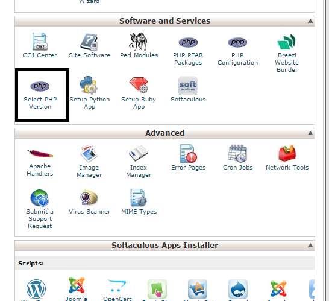The height and width of the screenshot is (301, 329).
Task: Open Site Software icon
Action: [89, 42]
